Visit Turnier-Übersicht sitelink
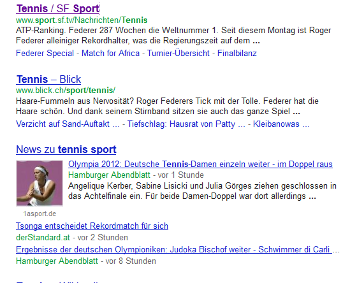Screen dimensions: 357x283 click(178, 54)
